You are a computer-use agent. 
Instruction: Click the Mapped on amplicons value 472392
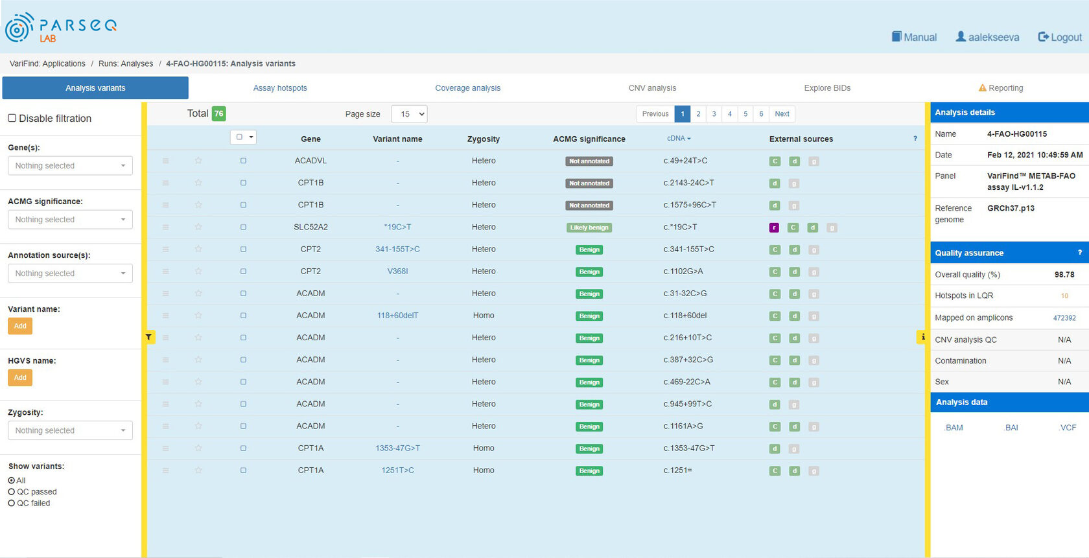coord(1064,318)
